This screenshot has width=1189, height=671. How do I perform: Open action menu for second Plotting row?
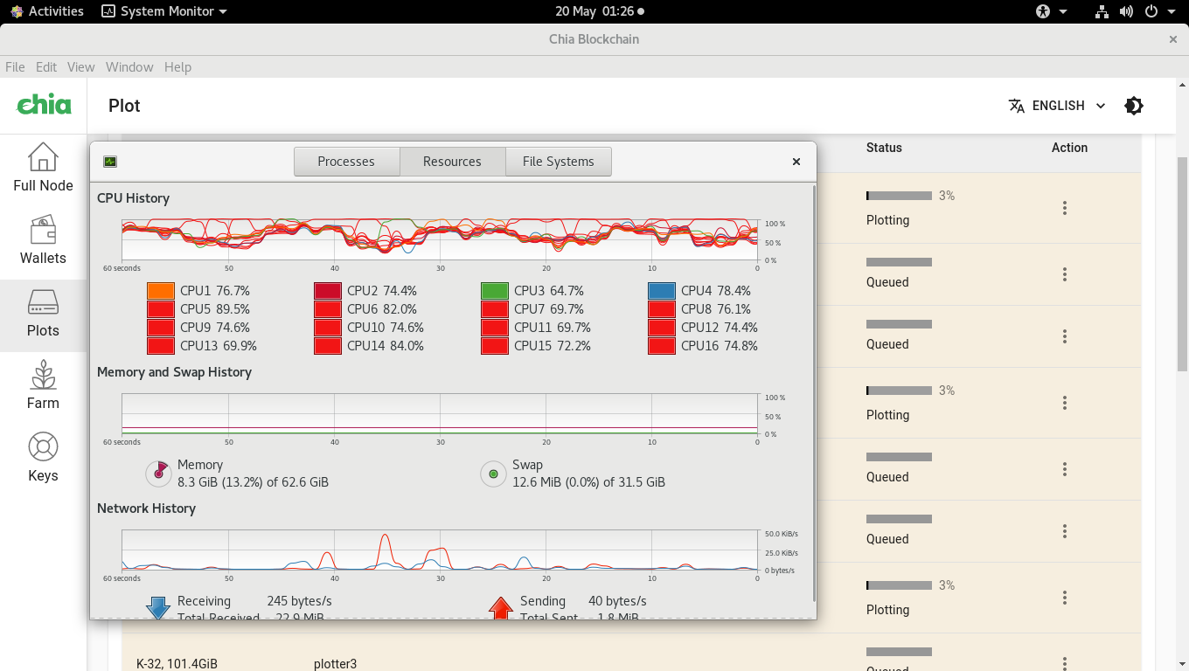pyautogui.click(x=1065, y=403)
